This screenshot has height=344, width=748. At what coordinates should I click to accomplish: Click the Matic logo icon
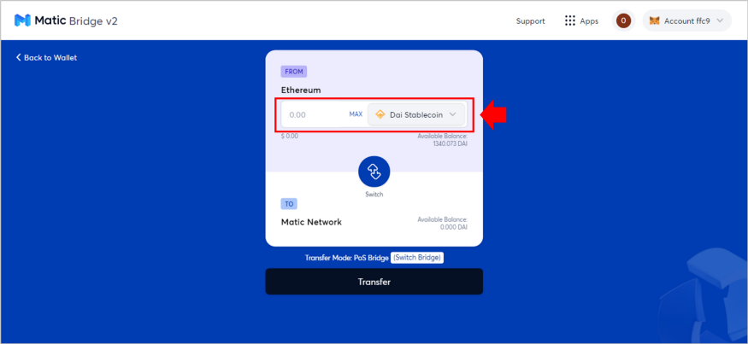pyautogui.click(x=22, y=20)
